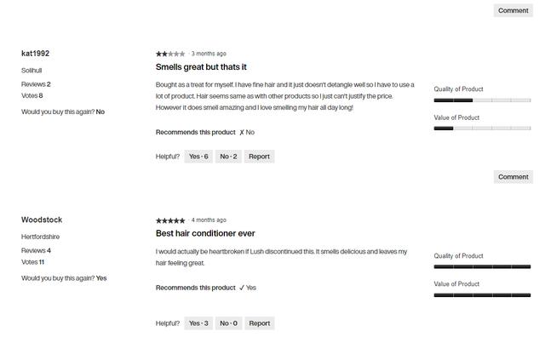Click the five-star rating on Woodstock's review

click(170, 220)
